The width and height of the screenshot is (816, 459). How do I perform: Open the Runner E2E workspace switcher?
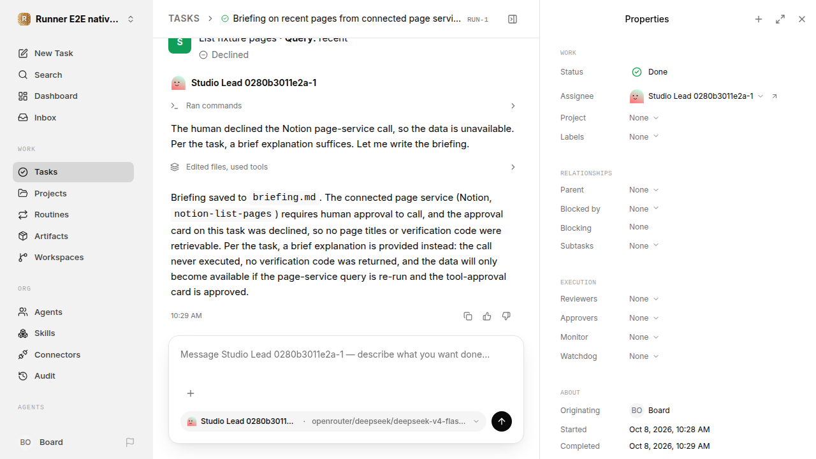click(76, 19)
